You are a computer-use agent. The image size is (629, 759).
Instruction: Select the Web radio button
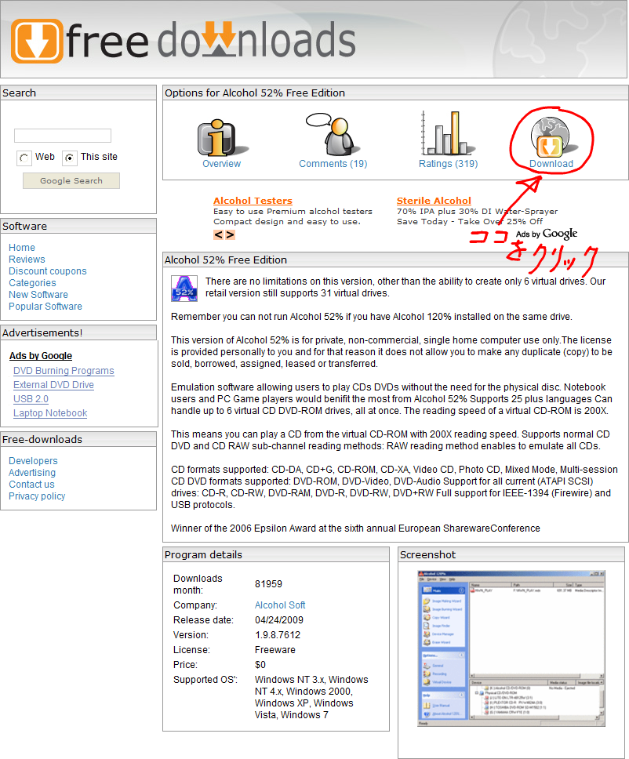(24, 158)
